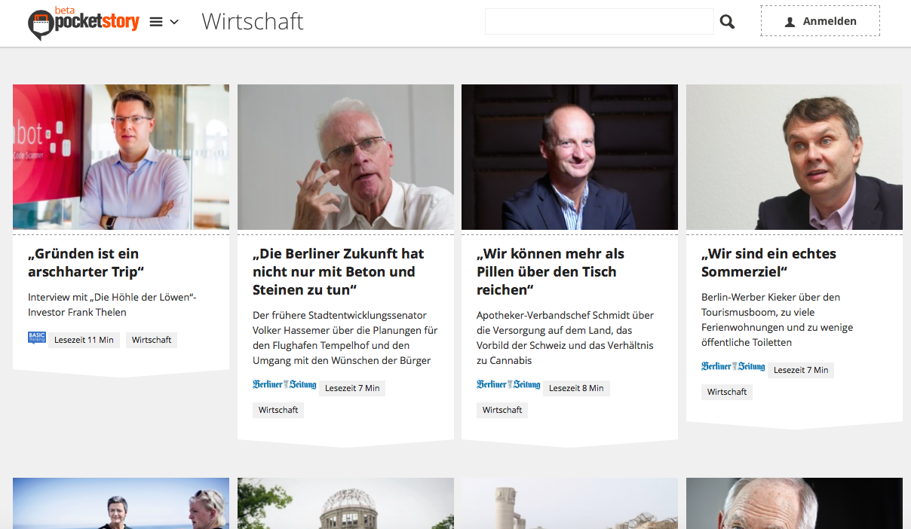Click the pocketstory logo
Viewport: 911px width, 529px height.
pyautogui.click(x=84, y=23)
